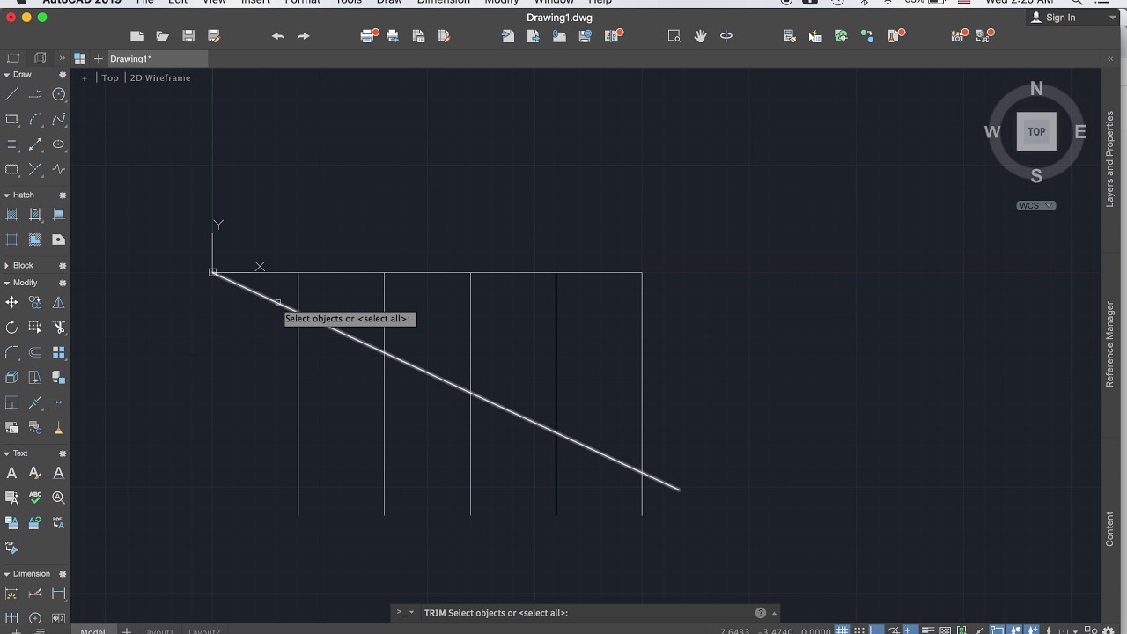This screenshot has height=634, width=1127.
Task: Select the Circle draw tool
Action: (x=59, y=95)
